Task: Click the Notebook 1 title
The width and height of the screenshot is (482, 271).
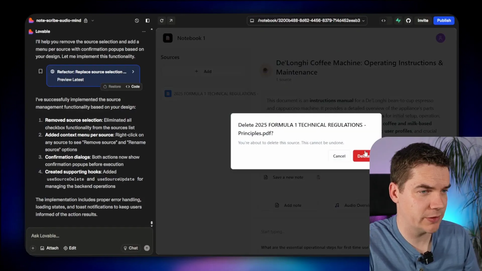Action: click(x=191, y=38)
